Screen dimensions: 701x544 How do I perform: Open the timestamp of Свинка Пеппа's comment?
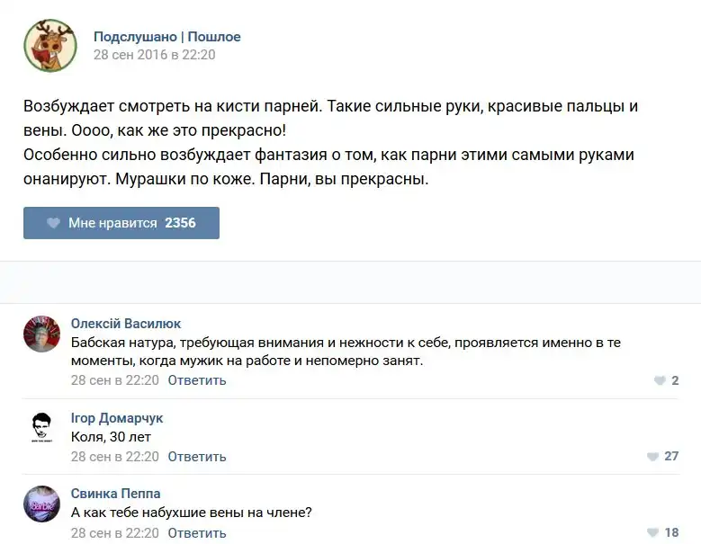(x=115, y=533)
